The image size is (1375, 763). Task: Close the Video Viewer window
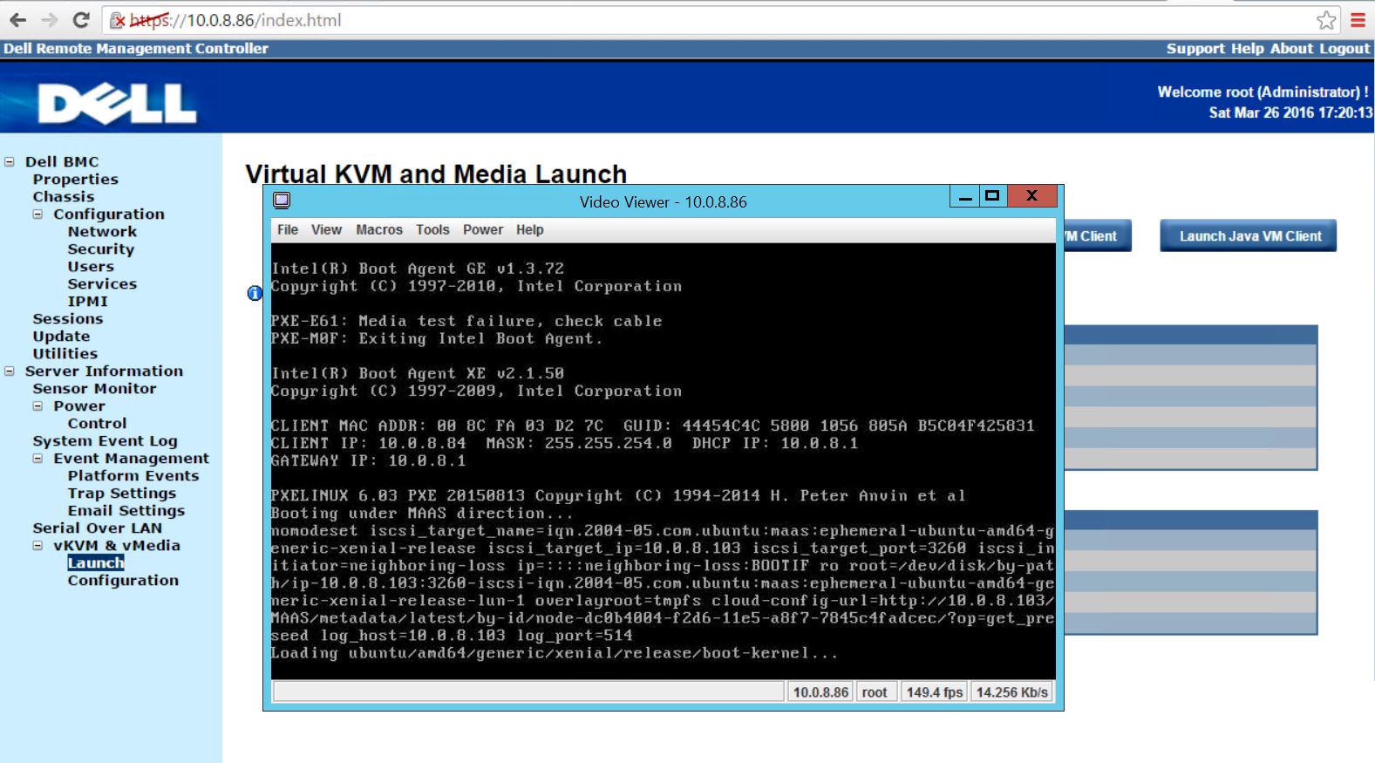coord(1031,196)
